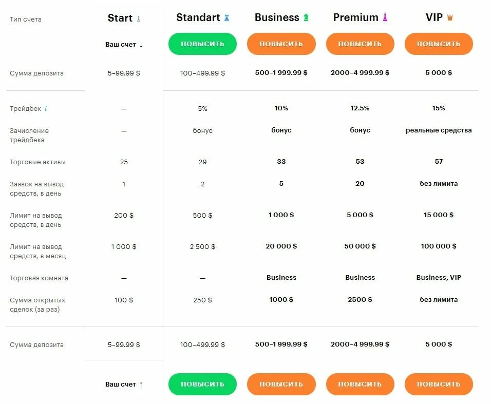The image size is (491, 404).
Task: Click the up arrow next to bottom Ваш счет
Action: point(141,384)
